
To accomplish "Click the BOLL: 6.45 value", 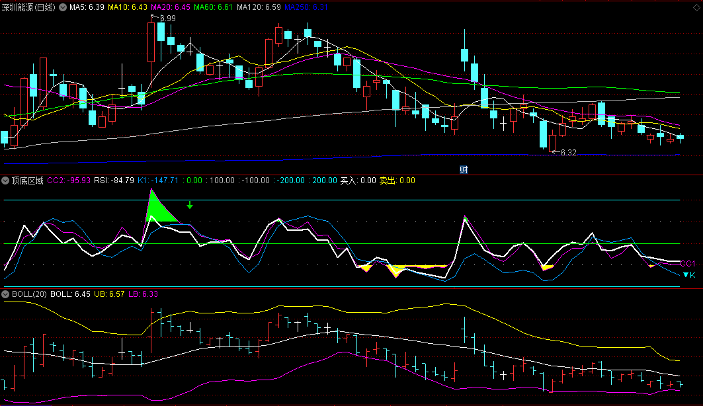I will pyautogui.click(x=70, y=294).
